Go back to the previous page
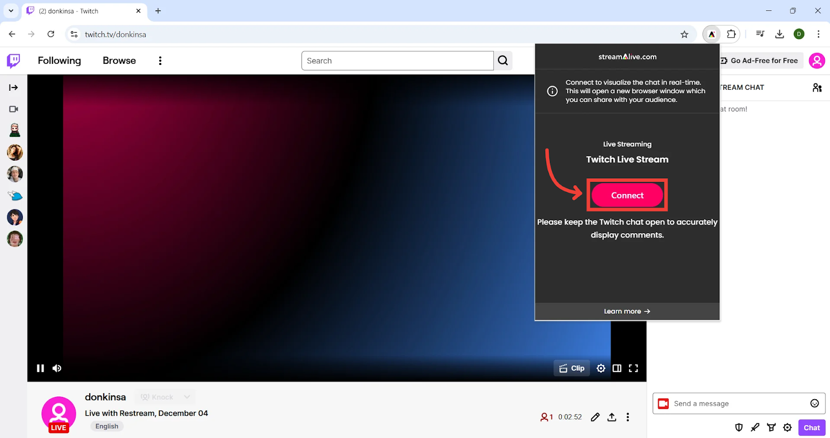The image size is (830, 438). point(12,34)
